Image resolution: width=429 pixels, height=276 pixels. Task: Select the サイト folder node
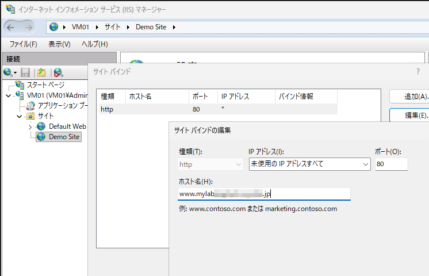45,116
